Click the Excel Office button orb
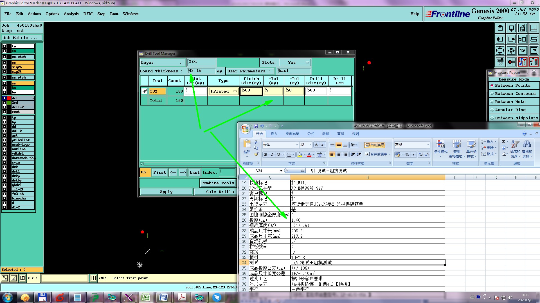The height and width of the screenshot is (303, 540). pyautogui.click(x=245, y=129)
